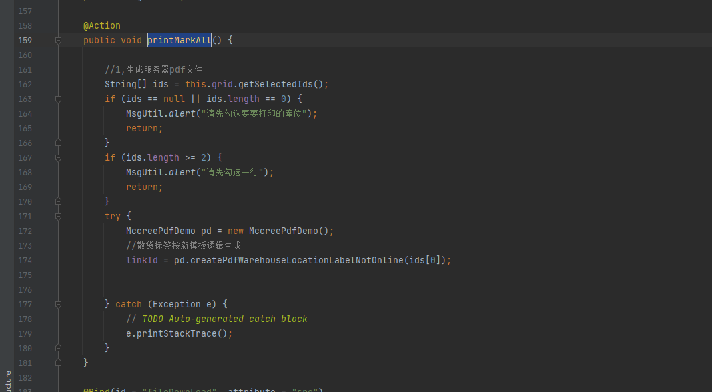712x392 pixels.
Task: Click String[] ids declaration on line 162
Action: coord(137,85)
